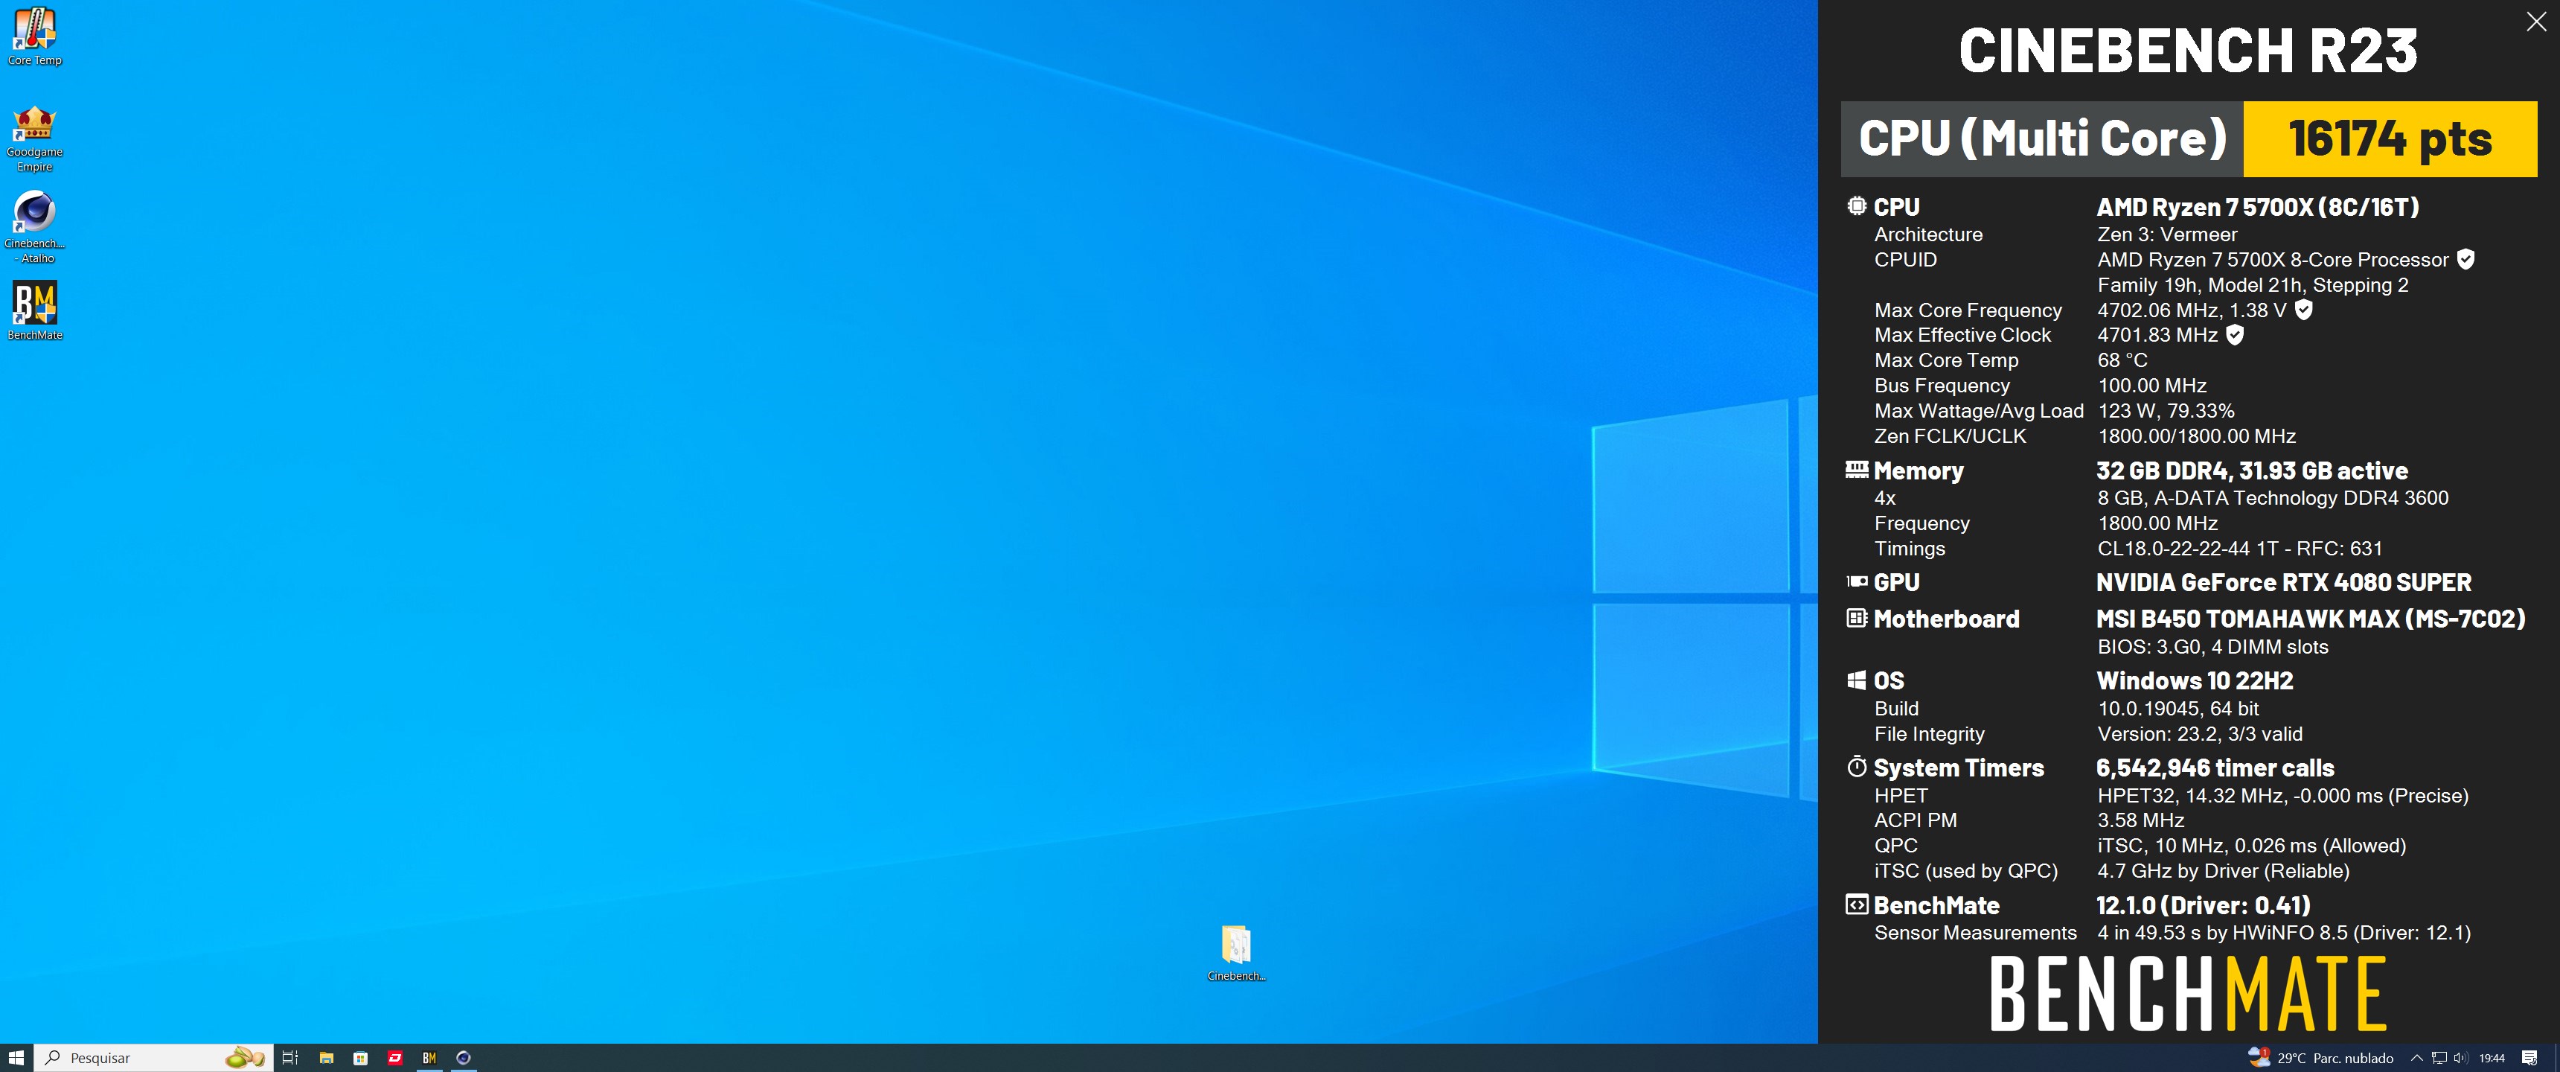
Task: Click the Memory module section icon
Action: pos(1857,470)
